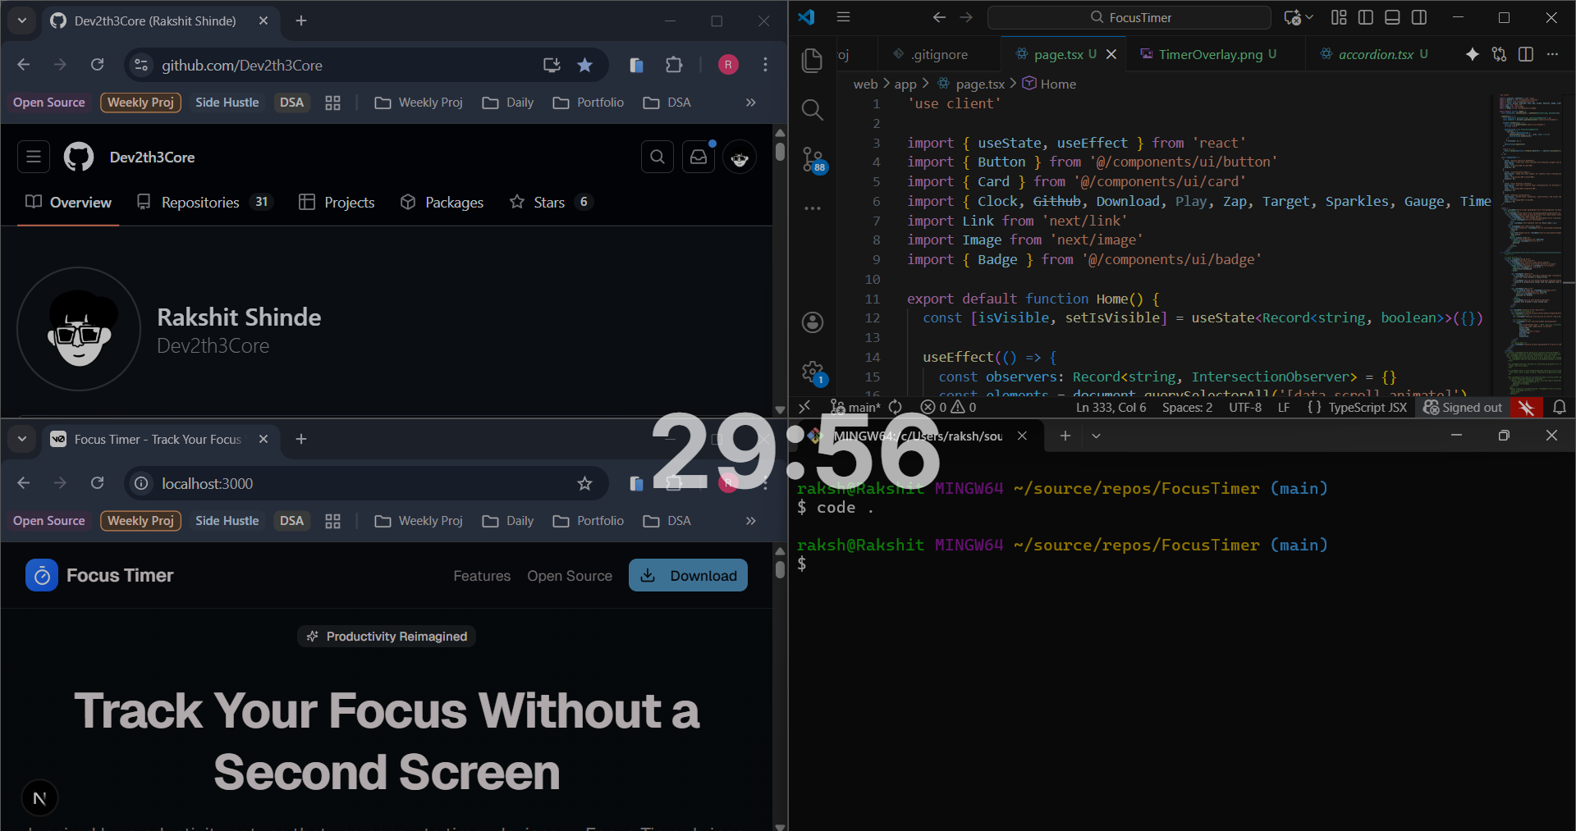Image resolution: width=1576 pixels, height=831 pixels.
Task: Open the bookmarks overflow chevron
Action: tap(750, 102)
